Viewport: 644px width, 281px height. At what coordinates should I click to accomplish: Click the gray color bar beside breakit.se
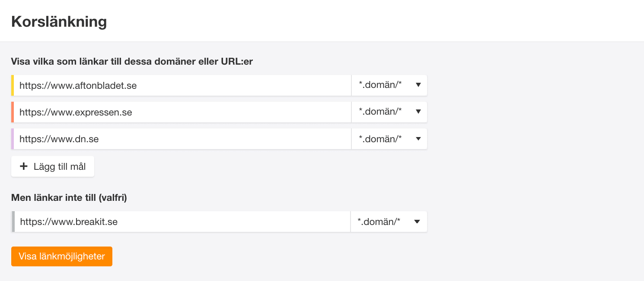point(13,222)
